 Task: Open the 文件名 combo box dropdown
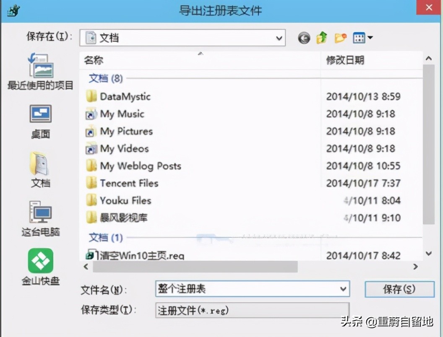tap(344, 289)
